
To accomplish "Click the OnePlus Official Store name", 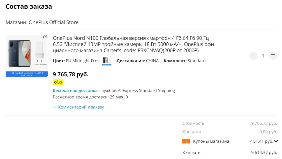I will pyautogui.click(x=54, y=22).
